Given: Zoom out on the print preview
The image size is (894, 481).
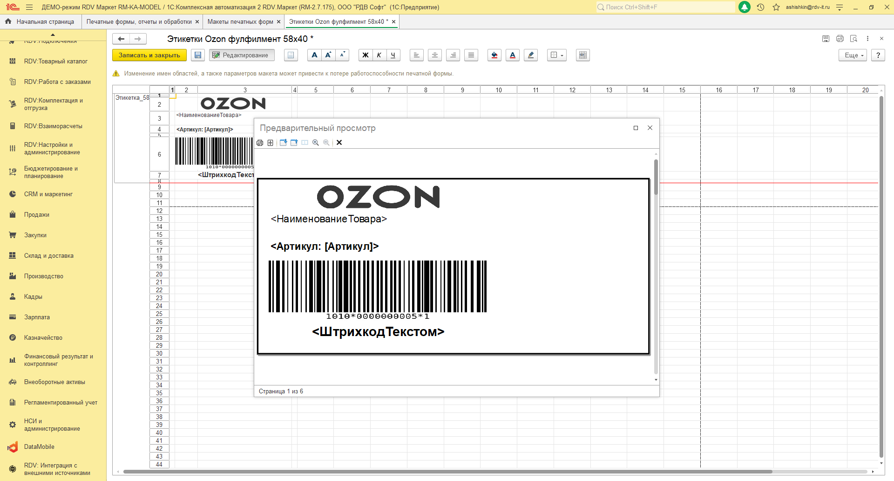Looking at the screenshot, I should [x=326, y=143].
